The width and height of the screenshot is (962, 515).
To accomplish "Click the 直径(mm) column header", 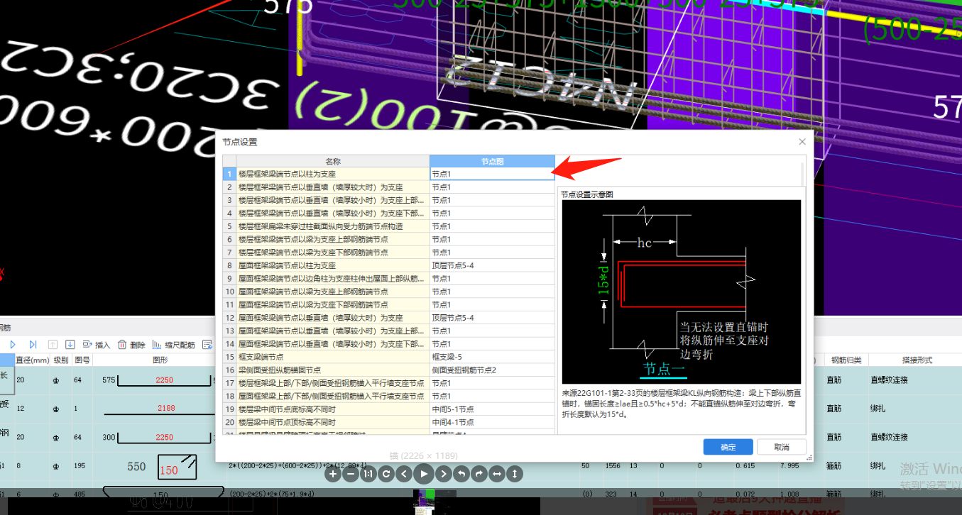I will [32, 360].
